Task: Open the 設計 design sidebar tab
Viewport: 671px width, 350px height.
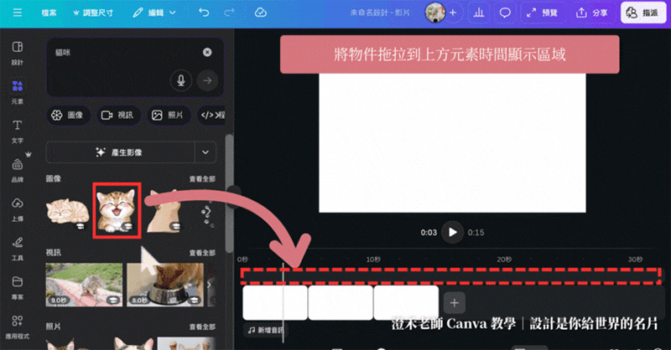Action: click(17, 53)
